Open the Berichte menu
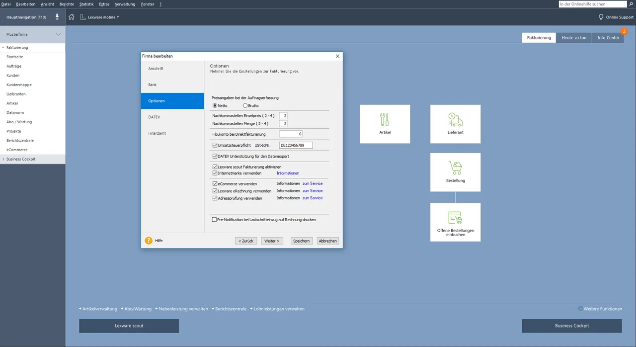 tap(67, 4)
